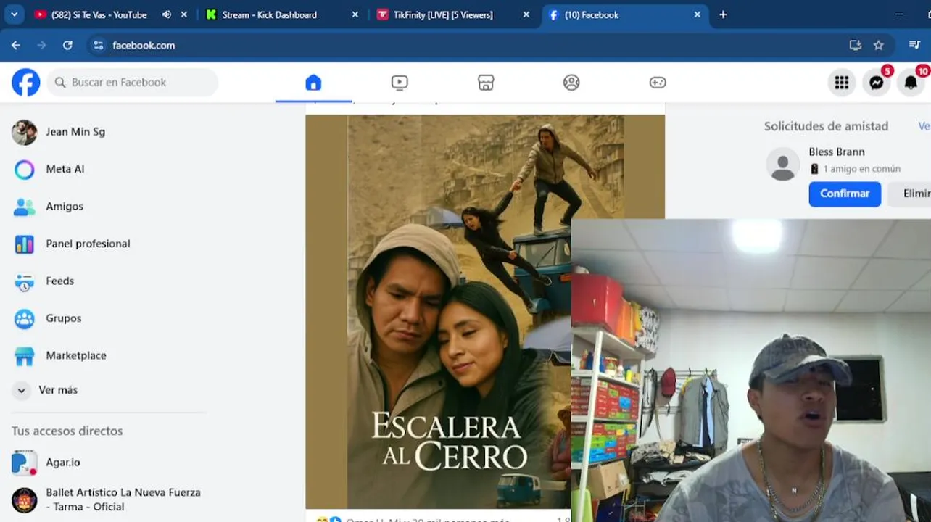The height and width of the screenshot is (522, 931).
Task: Switch to the Kick Dashboard tab
Action: [x=270, y=14]
